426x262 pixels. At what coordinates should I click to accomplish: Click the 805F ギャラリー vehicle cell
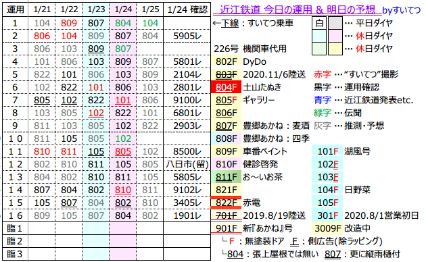[x=227, y=100]
